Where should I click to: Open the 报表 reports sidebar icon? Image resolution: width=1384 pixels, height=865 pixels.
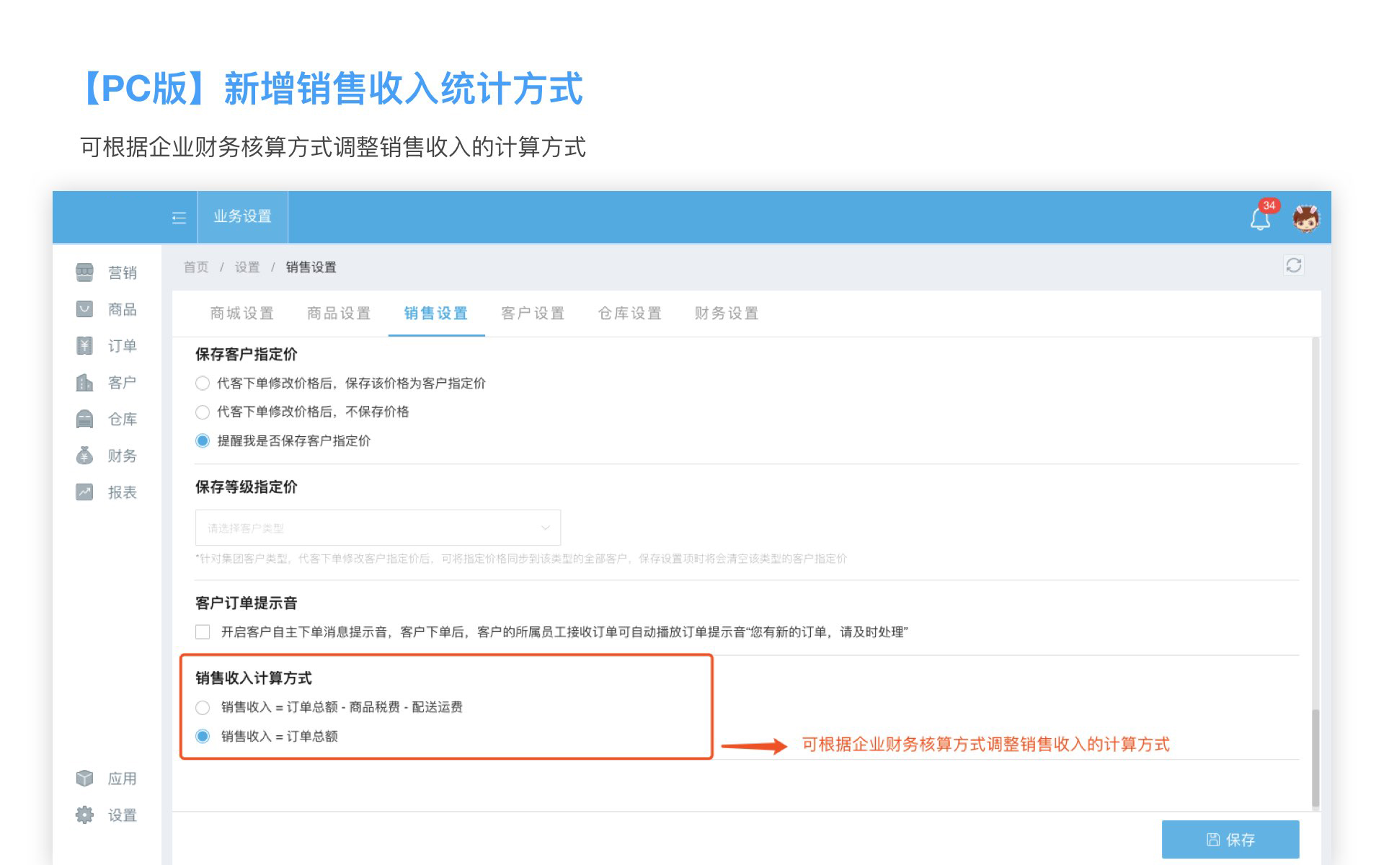tap(85, 492)
